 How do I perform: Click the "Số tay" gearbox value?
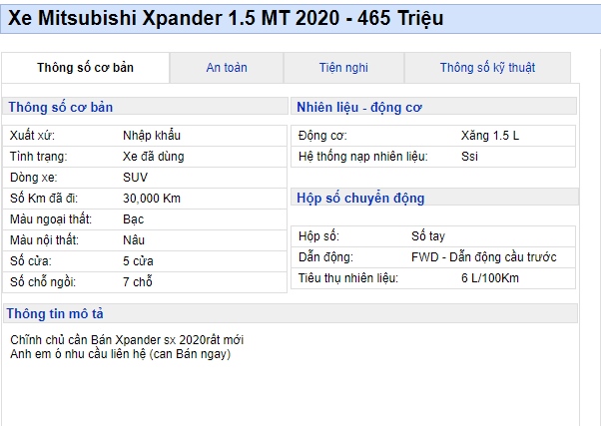pyautogui.click(x=428, y=236)
